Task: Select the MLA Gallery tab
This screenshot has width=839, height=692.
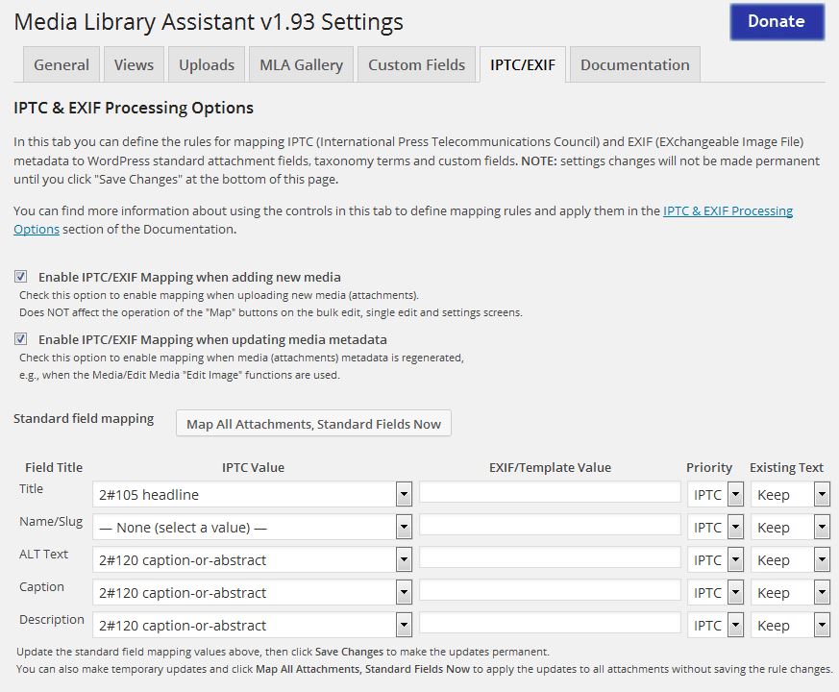Action: click(301, 64)
